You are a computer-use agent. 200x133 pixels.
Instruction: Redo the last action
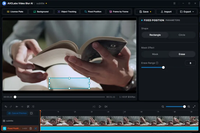click(x=11, y=107)
